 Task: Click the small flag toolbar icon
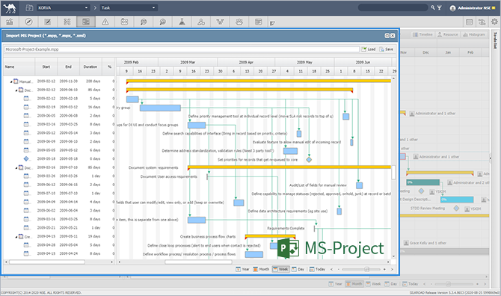point(272,23)
